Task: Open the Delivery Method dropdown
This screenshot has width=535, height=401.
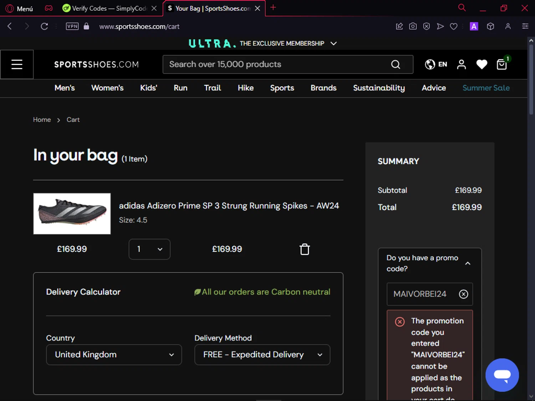Action: 262,355
